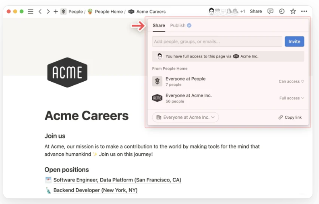Click the blue Invite button
Viewport: 319px width, 204px height.
coord(294,41)
